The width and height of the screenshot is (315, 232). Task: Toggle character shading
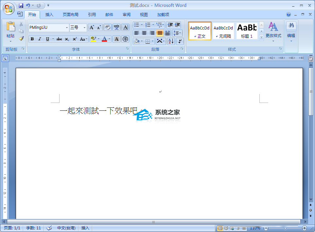(116, 39)
